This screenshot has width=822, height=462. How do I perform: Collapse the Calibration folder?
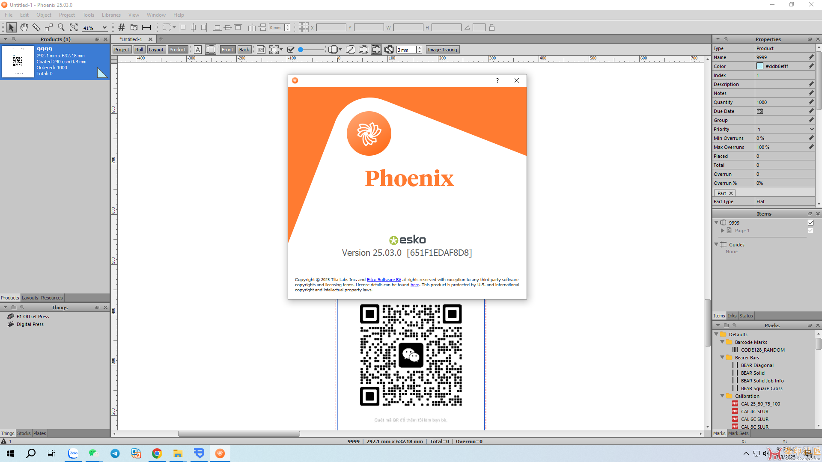722,396
